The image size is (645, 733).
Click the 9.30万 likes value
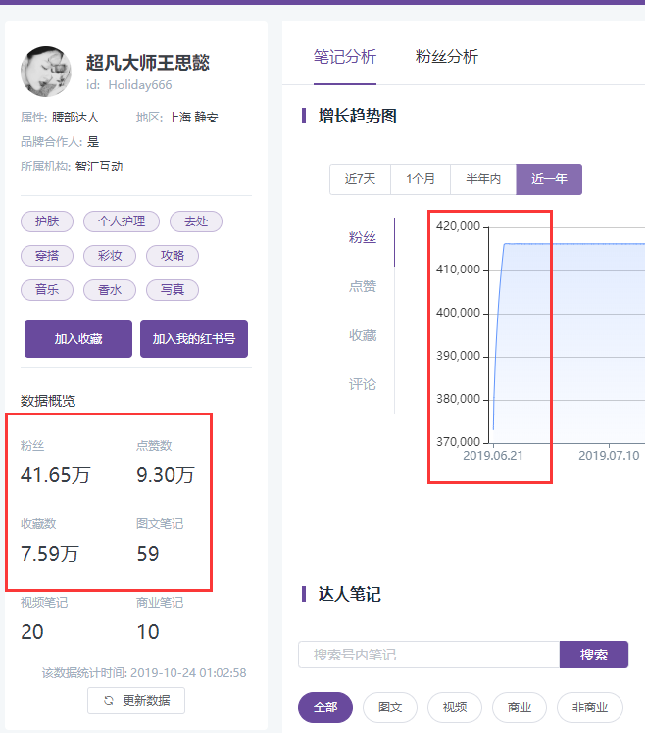pyautogui.click(x=165, y=475)
